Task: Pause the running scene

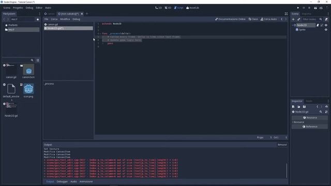Action: tap(304, 8)
